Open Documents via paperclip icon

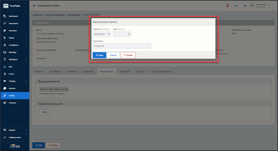(5, 23)
